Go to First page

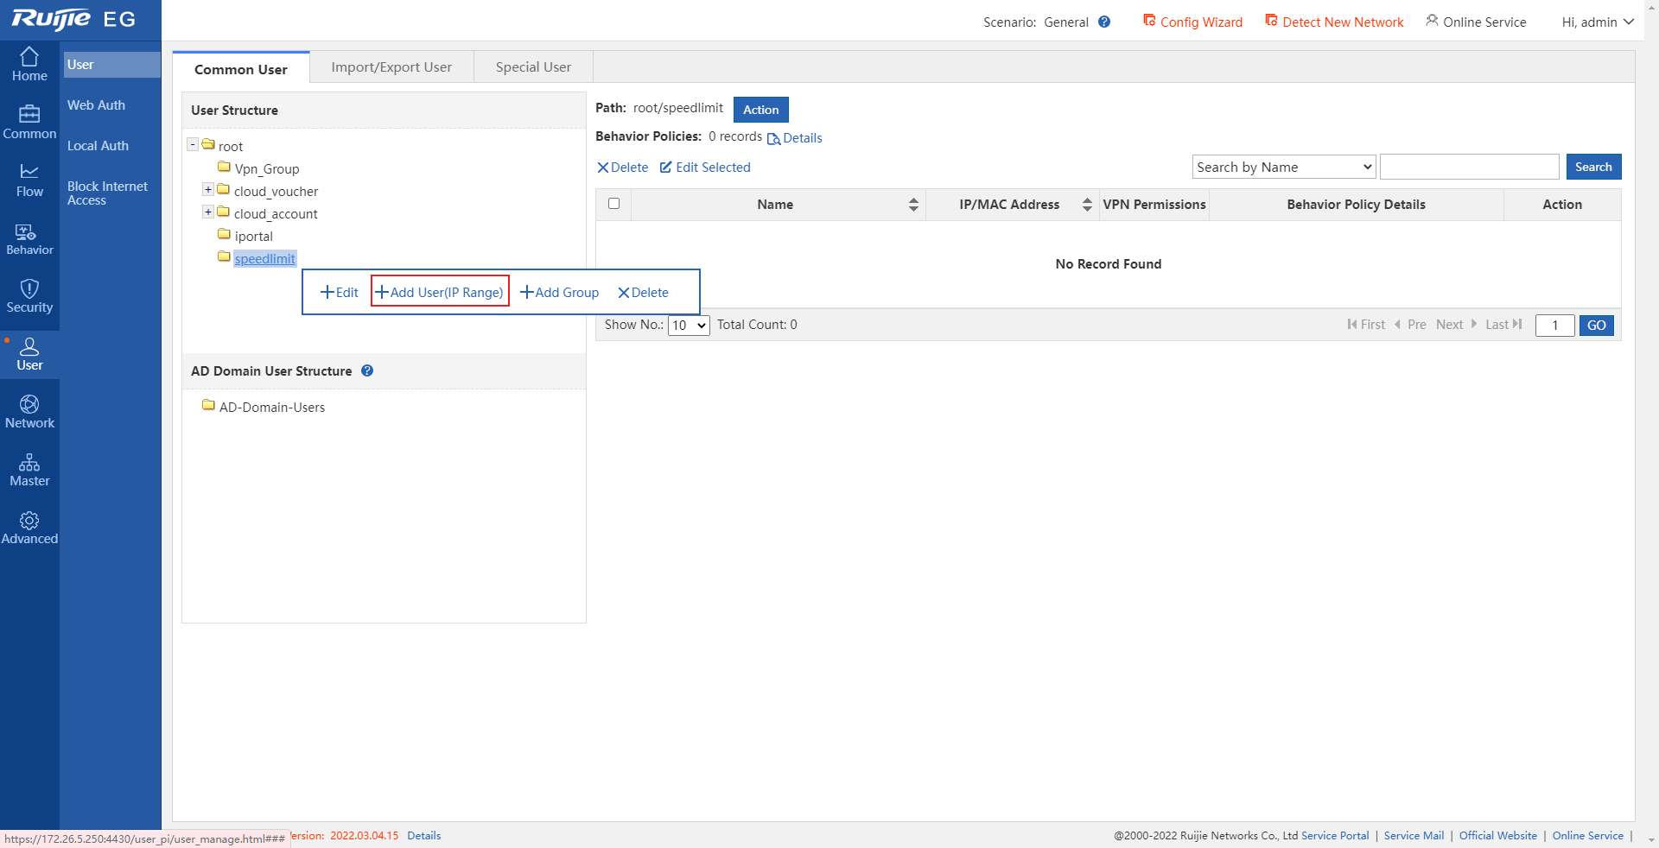pos(1366,325)
